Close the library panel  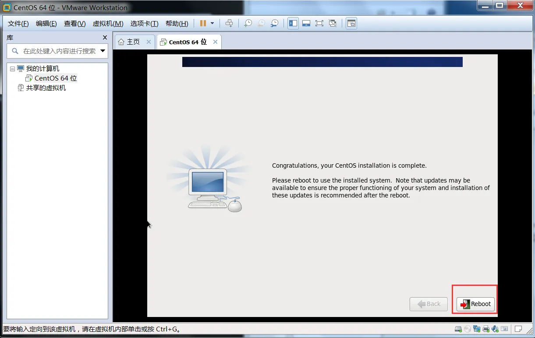tap(105, 38)
